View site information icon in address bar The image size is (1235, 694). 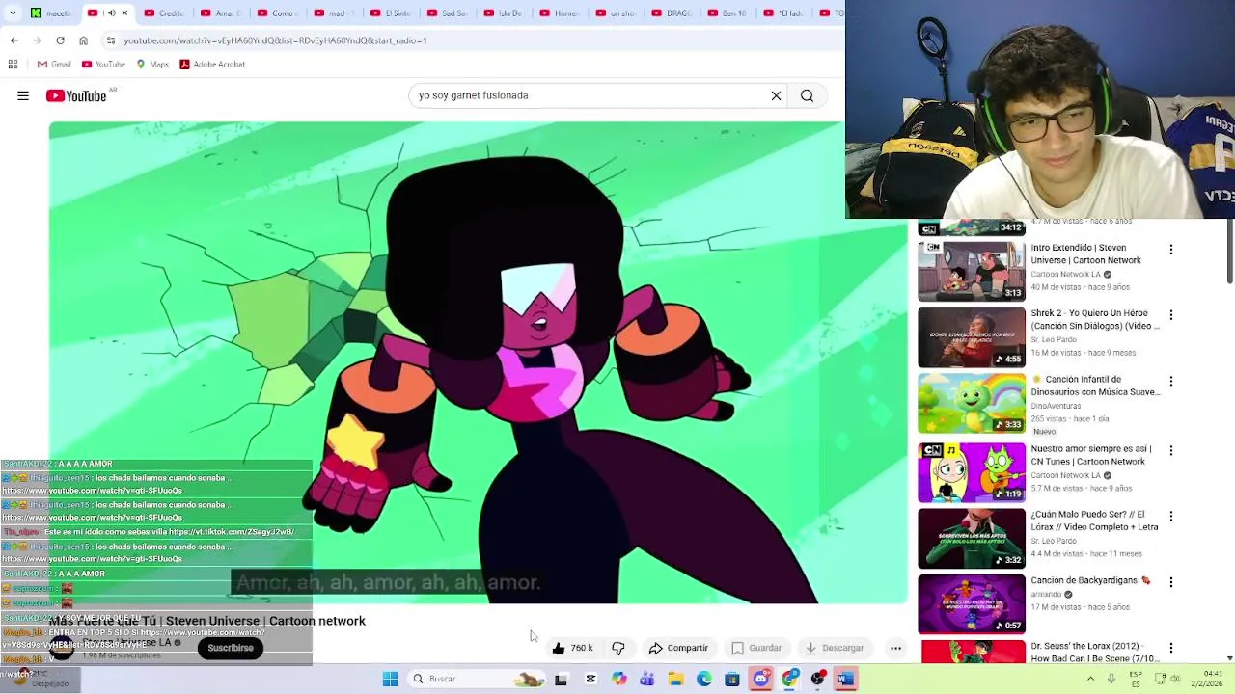click(111, 40)
